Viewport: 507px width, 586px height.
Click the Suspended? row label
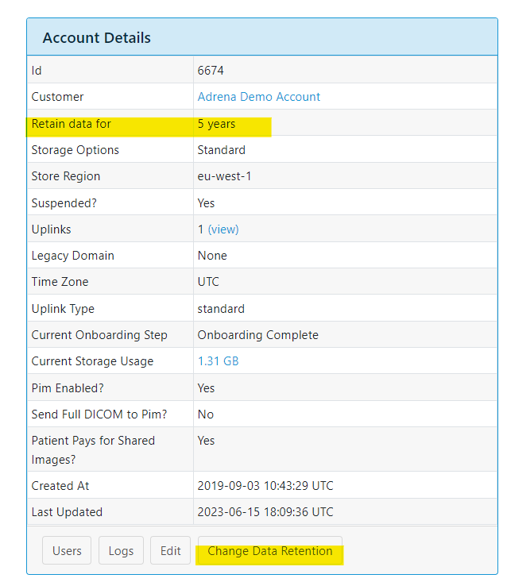pyautogui.click(x=64, y=202)
